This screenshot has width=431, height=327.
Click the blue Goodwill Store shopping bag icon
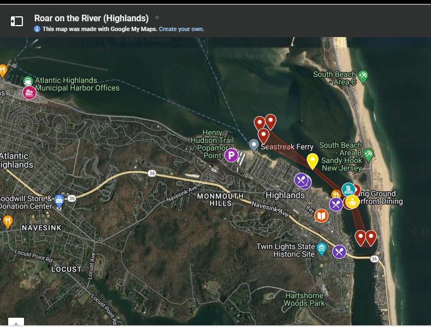[x=59, y=199]
